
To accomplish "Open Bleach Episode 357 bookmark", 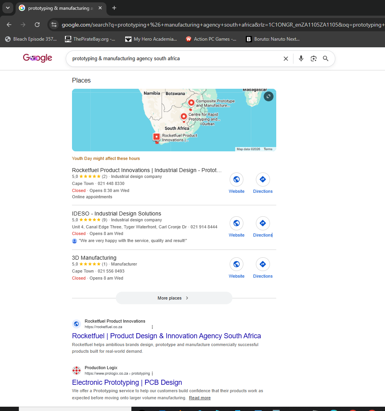I will pos(31,39).
